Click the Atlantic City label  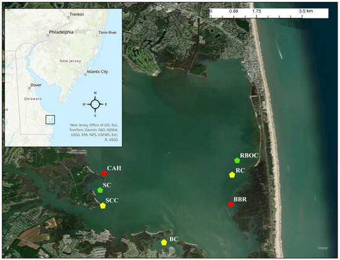97,71
